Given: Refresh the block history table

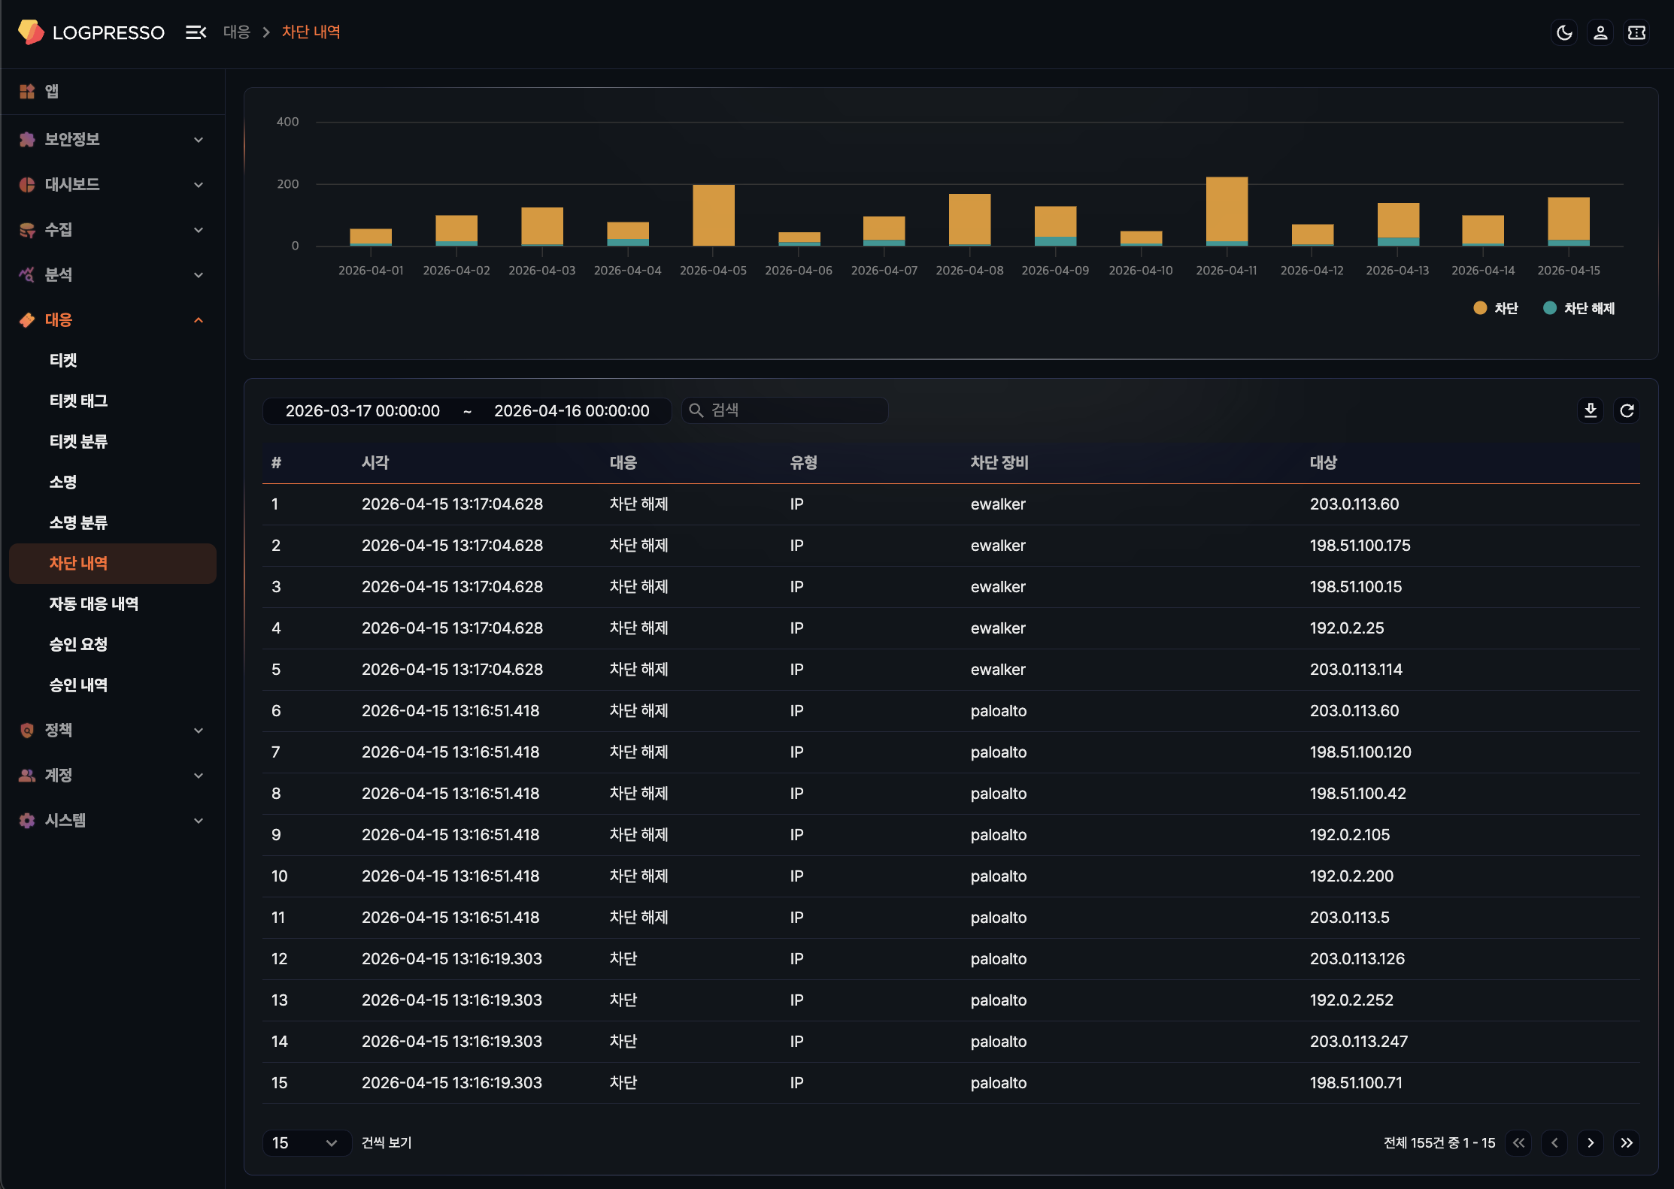Looking at the screenshot, I should coord(1627,410).
